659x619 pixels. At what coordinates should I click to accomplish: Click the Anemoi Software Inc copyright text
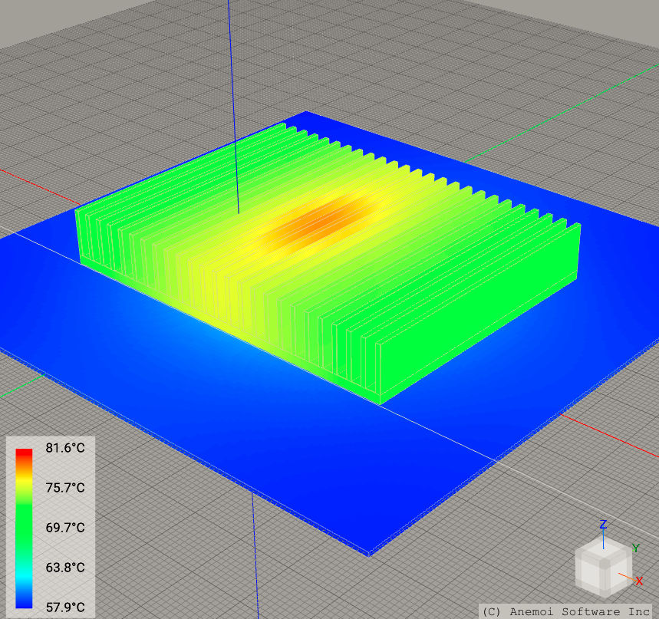pyautogui.click(x=566, y=611)
